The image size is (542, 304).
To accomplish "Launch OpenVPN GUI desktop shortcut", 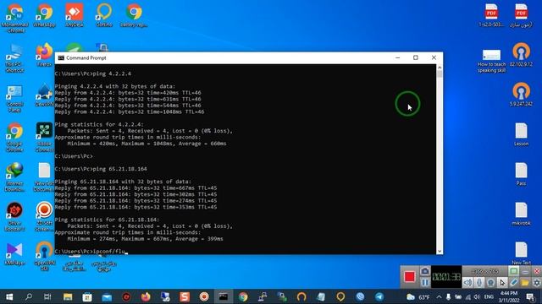I will pos(45,256).
